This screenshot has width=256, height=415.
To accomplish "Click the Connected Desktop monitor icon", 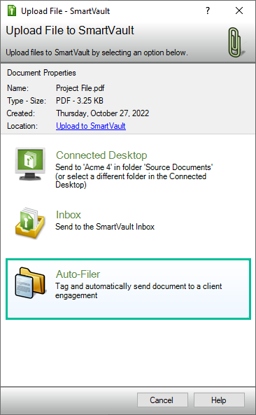I will (30, 164).
